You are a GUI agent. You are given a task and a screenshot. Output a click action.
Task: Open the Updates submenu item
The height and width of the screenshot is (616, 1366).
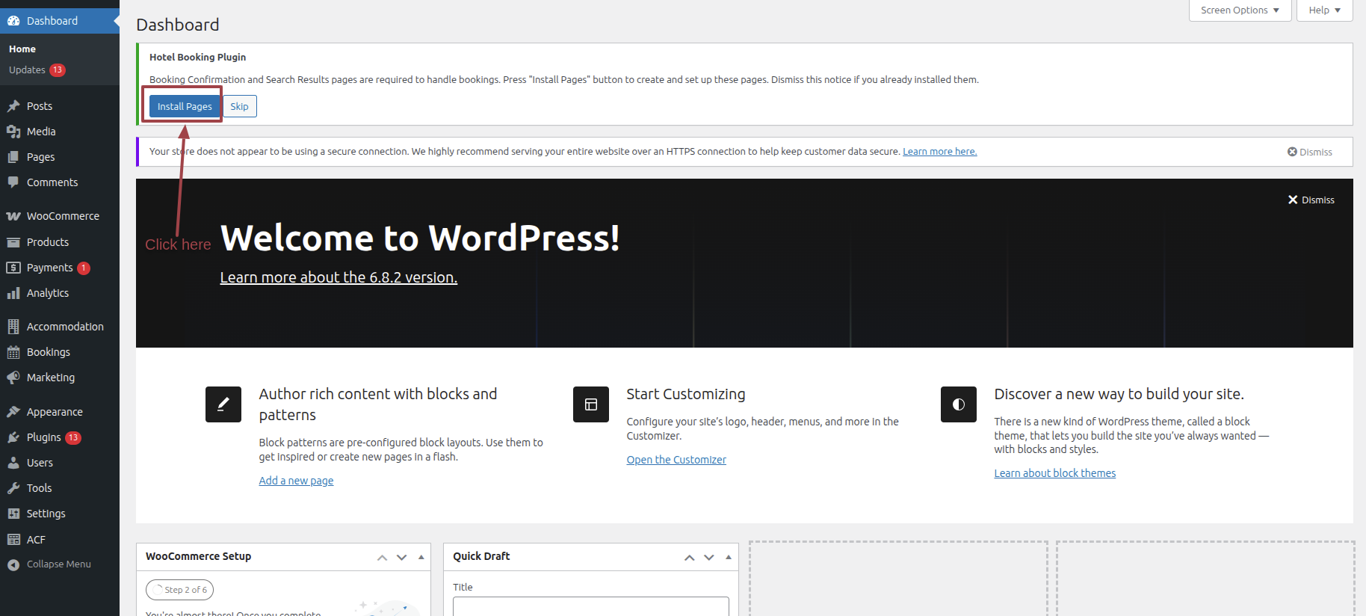click(27, 70)
